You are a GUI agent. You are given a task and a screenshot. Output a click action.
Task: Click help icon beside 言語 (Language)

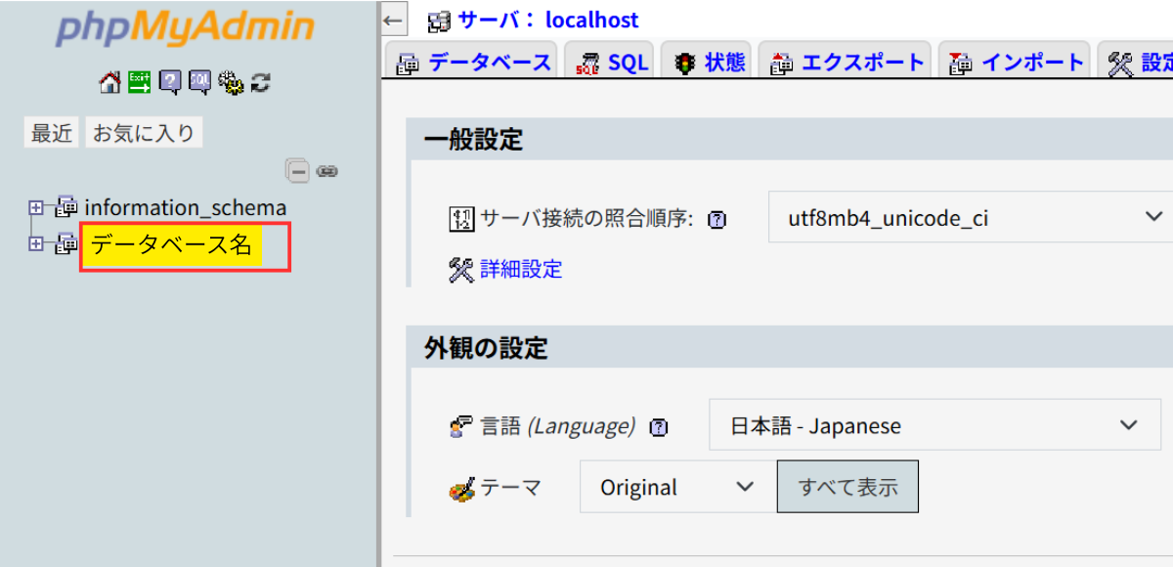pyautogui.click(x=659, y=427)
